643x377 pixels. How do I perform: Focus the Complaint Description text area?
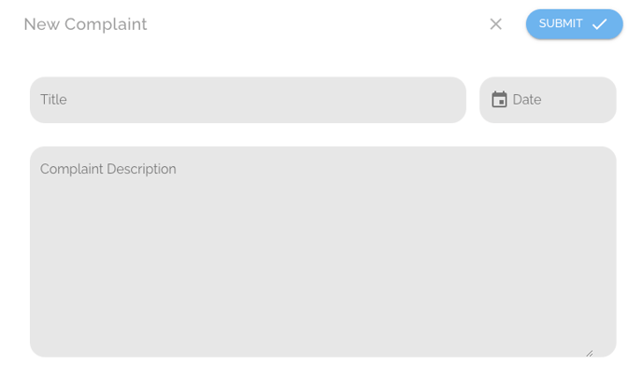pyautogui.click(x=323, y=252)
